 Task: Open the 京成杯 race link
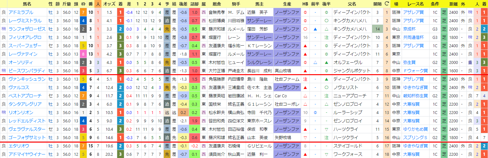pos(410,29)
